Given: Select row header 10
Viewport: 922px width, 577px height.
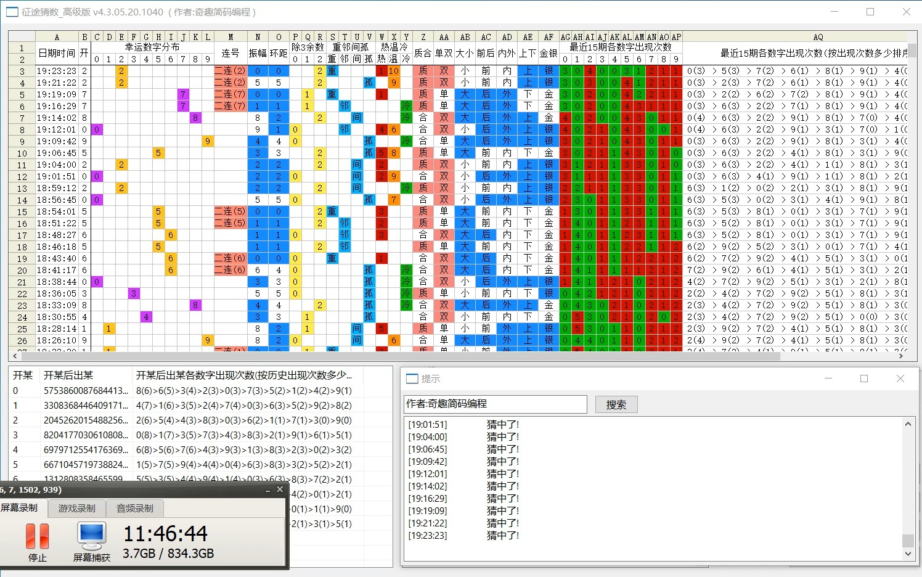Looking at the screenshot, I should pyautogui.click(x=22, y=153).
